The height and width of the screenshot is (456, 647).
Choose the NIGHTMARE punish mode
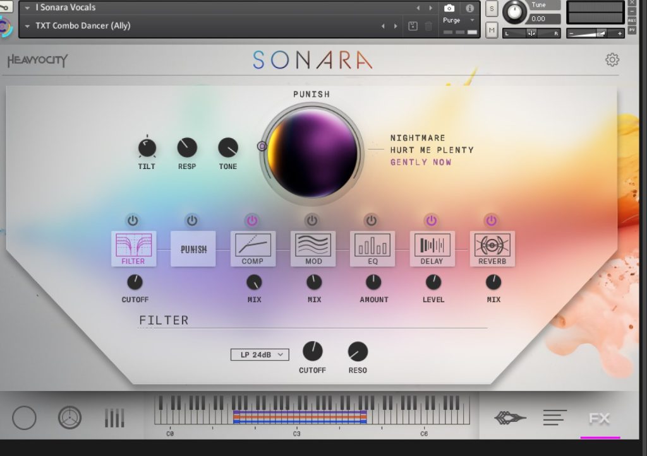pos(417,138)
